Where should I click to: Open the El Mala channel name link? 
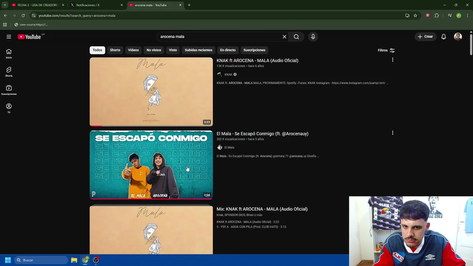(x=229, y=147)
